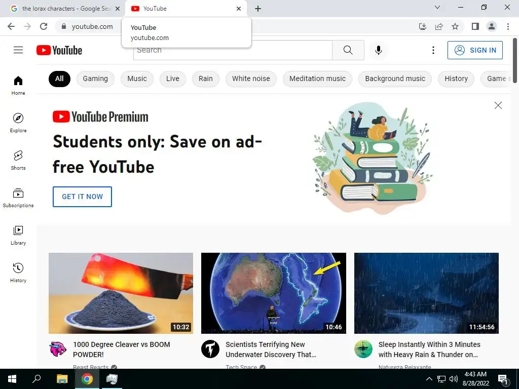519x389 pixels.
Task: Open the YouTube hamburger guide menu
Action: pos(18,50)
